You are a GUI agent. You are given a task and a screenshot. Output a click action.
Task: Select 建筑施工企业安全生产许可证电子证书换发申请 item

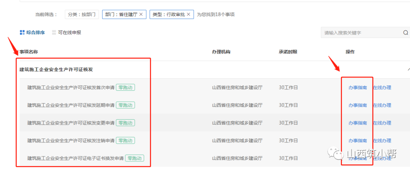point(76,158)
